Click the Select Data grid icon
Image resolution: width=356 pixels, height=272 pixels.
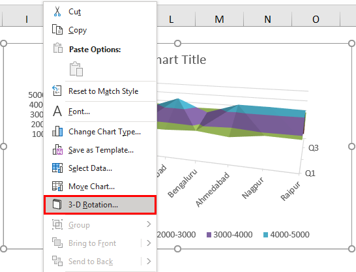[57, 168]
